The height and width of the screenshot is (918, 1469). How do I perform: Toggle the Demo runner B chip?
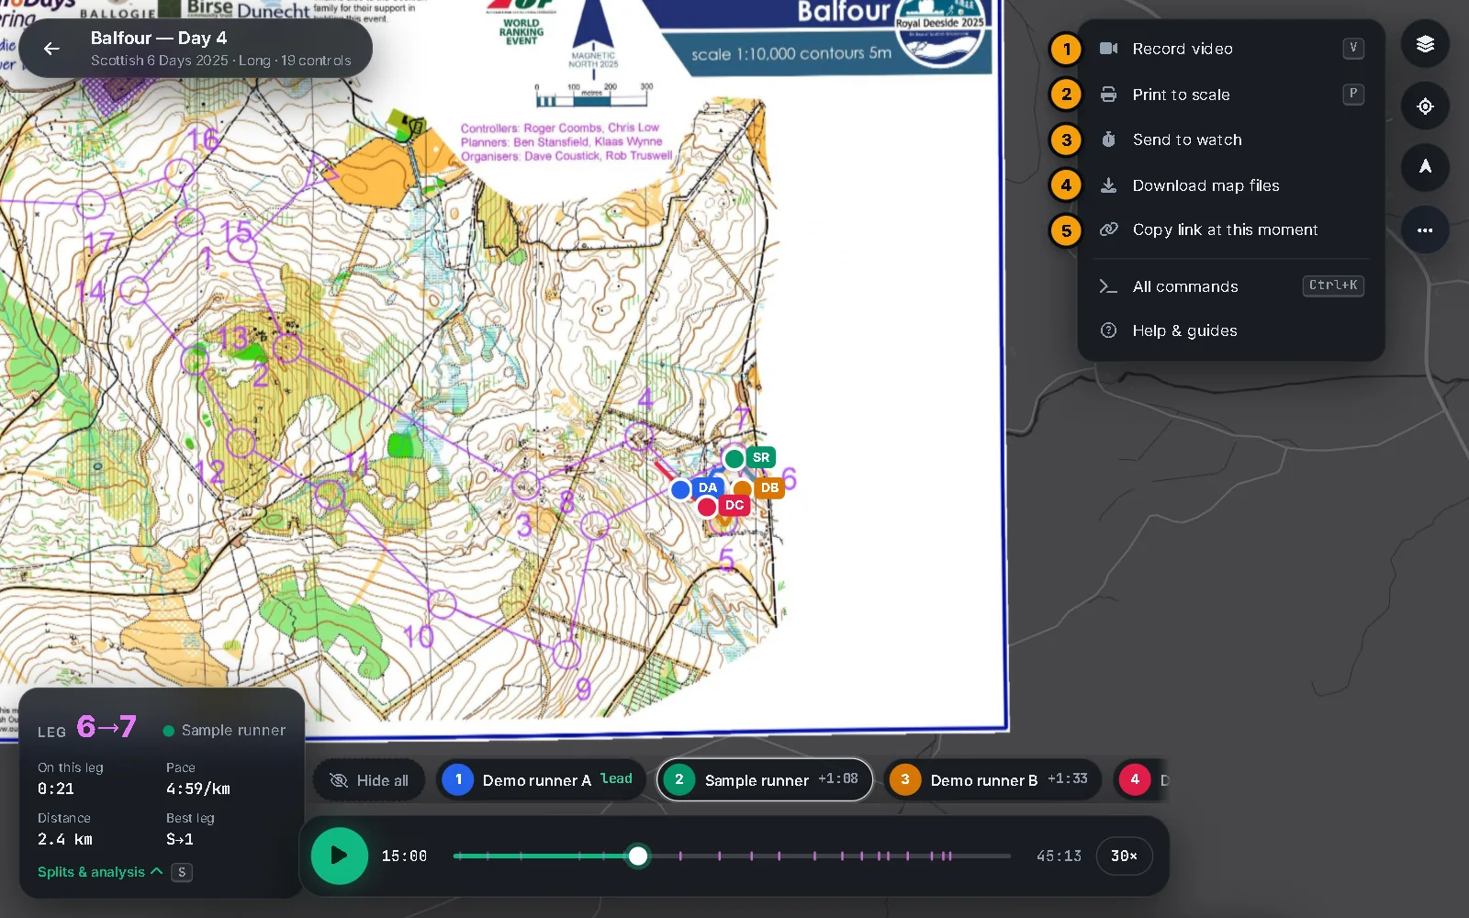[992, 780]
